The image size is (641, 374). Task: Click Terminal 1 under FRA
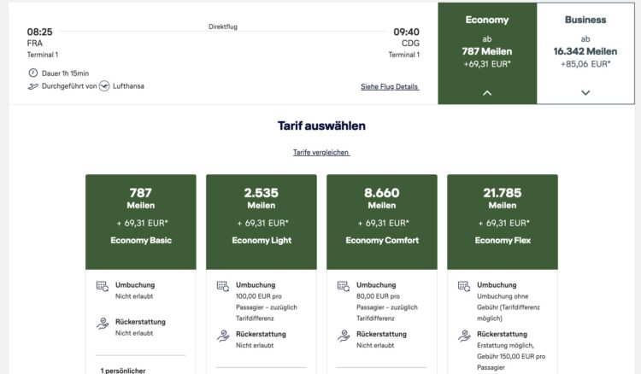(43, 55)
